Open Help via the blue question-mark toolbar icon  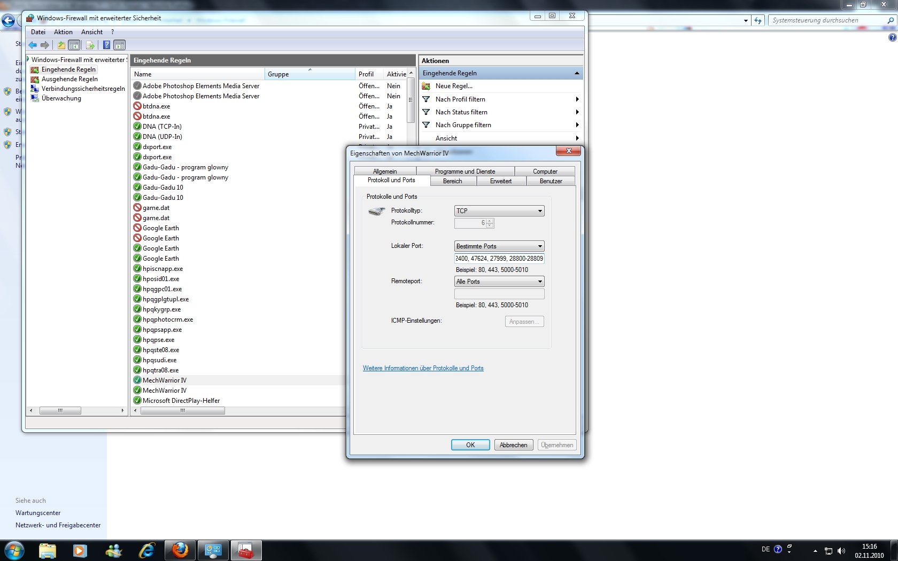106,45
